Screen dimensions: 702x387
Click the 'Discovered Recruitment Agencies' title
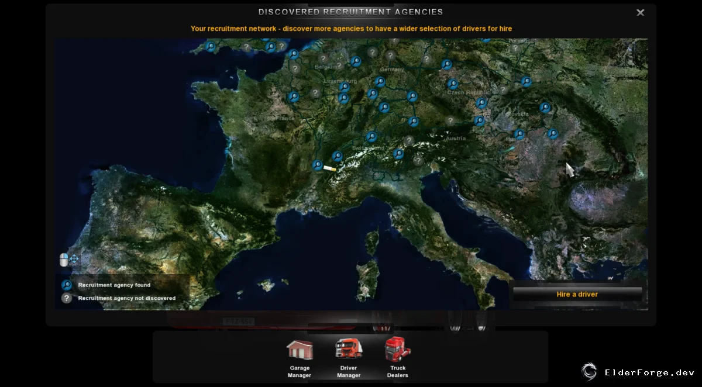(x=350, y=12)
